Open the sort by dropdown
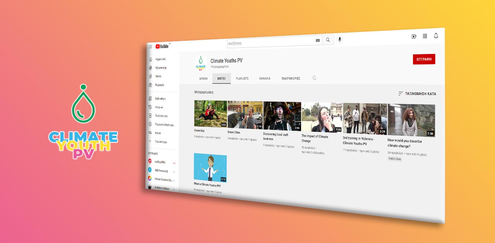Image resolution: width=495 pixels, height=243 pixels. (x=417, y=94)
